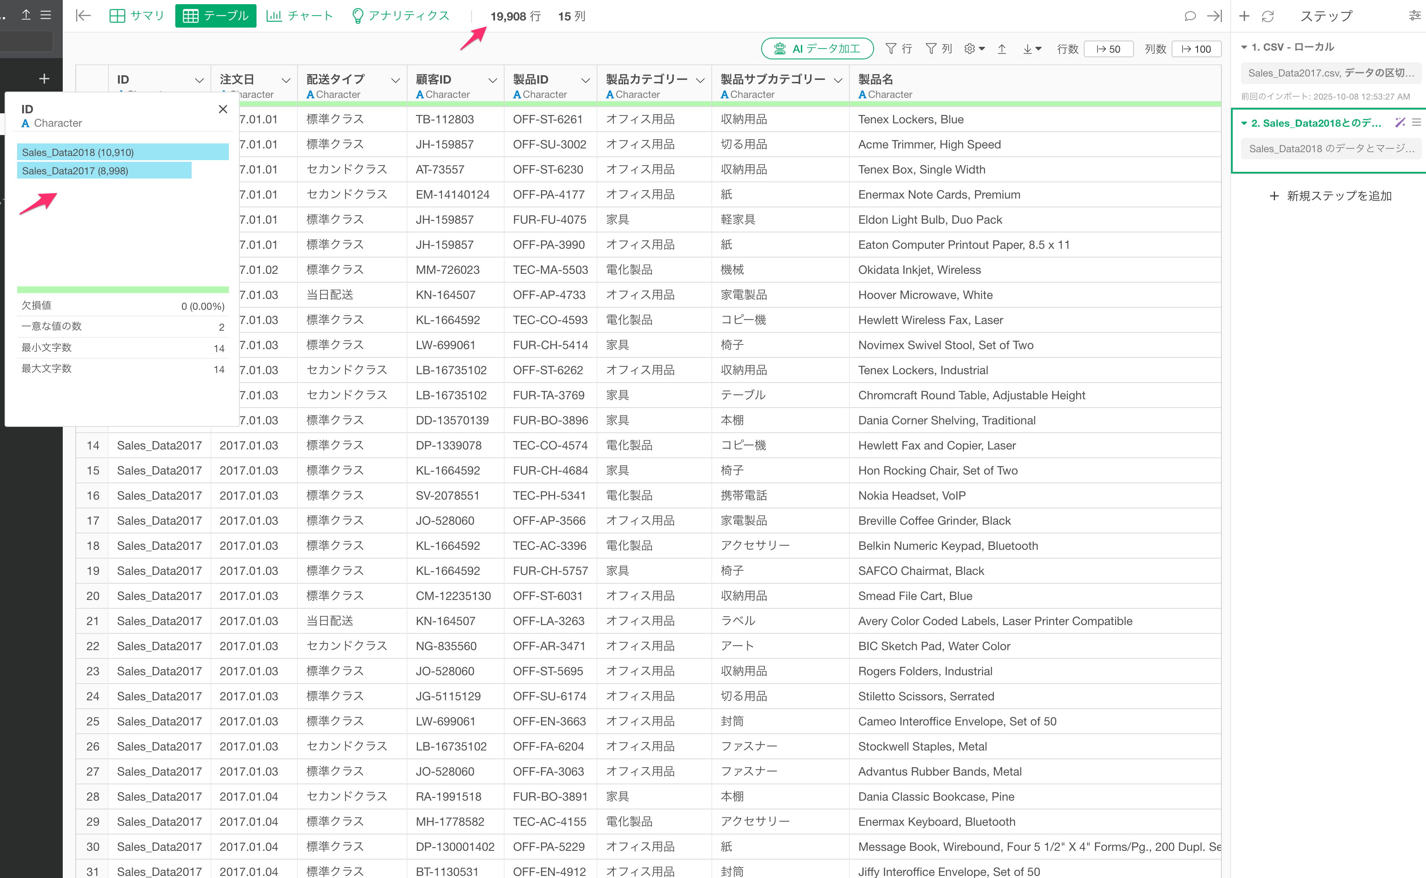Switch to the チャート view

click(x=300, y=16)
